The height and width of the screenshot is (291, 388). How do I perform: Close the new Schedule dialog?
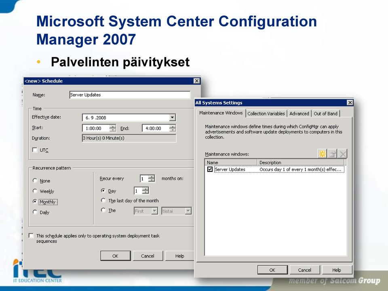pyautogui.click(x=196, y=81)
